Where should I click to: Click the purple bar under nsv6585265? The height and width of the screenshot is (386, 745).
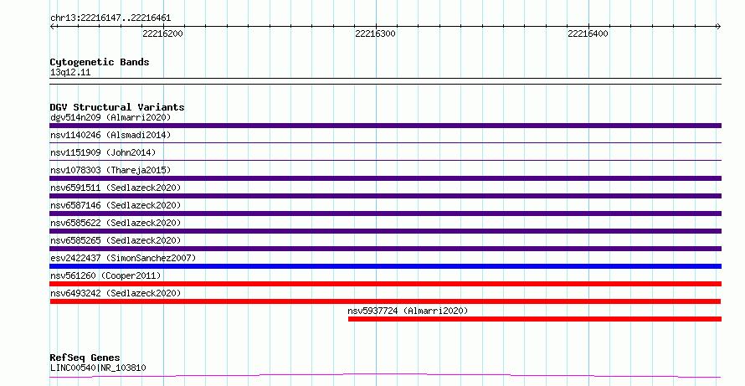coord(385,249)
